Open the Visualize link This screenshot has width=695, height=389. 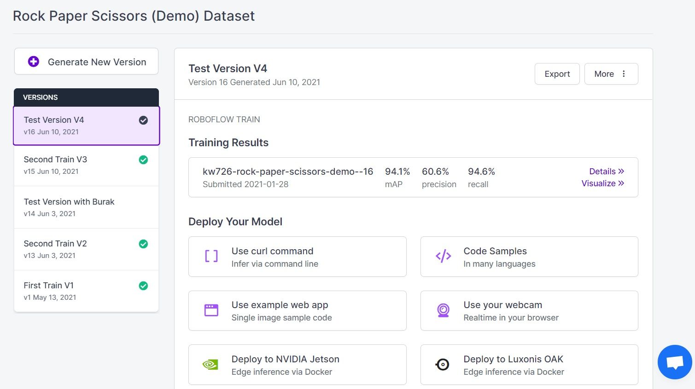click(603, 183)
